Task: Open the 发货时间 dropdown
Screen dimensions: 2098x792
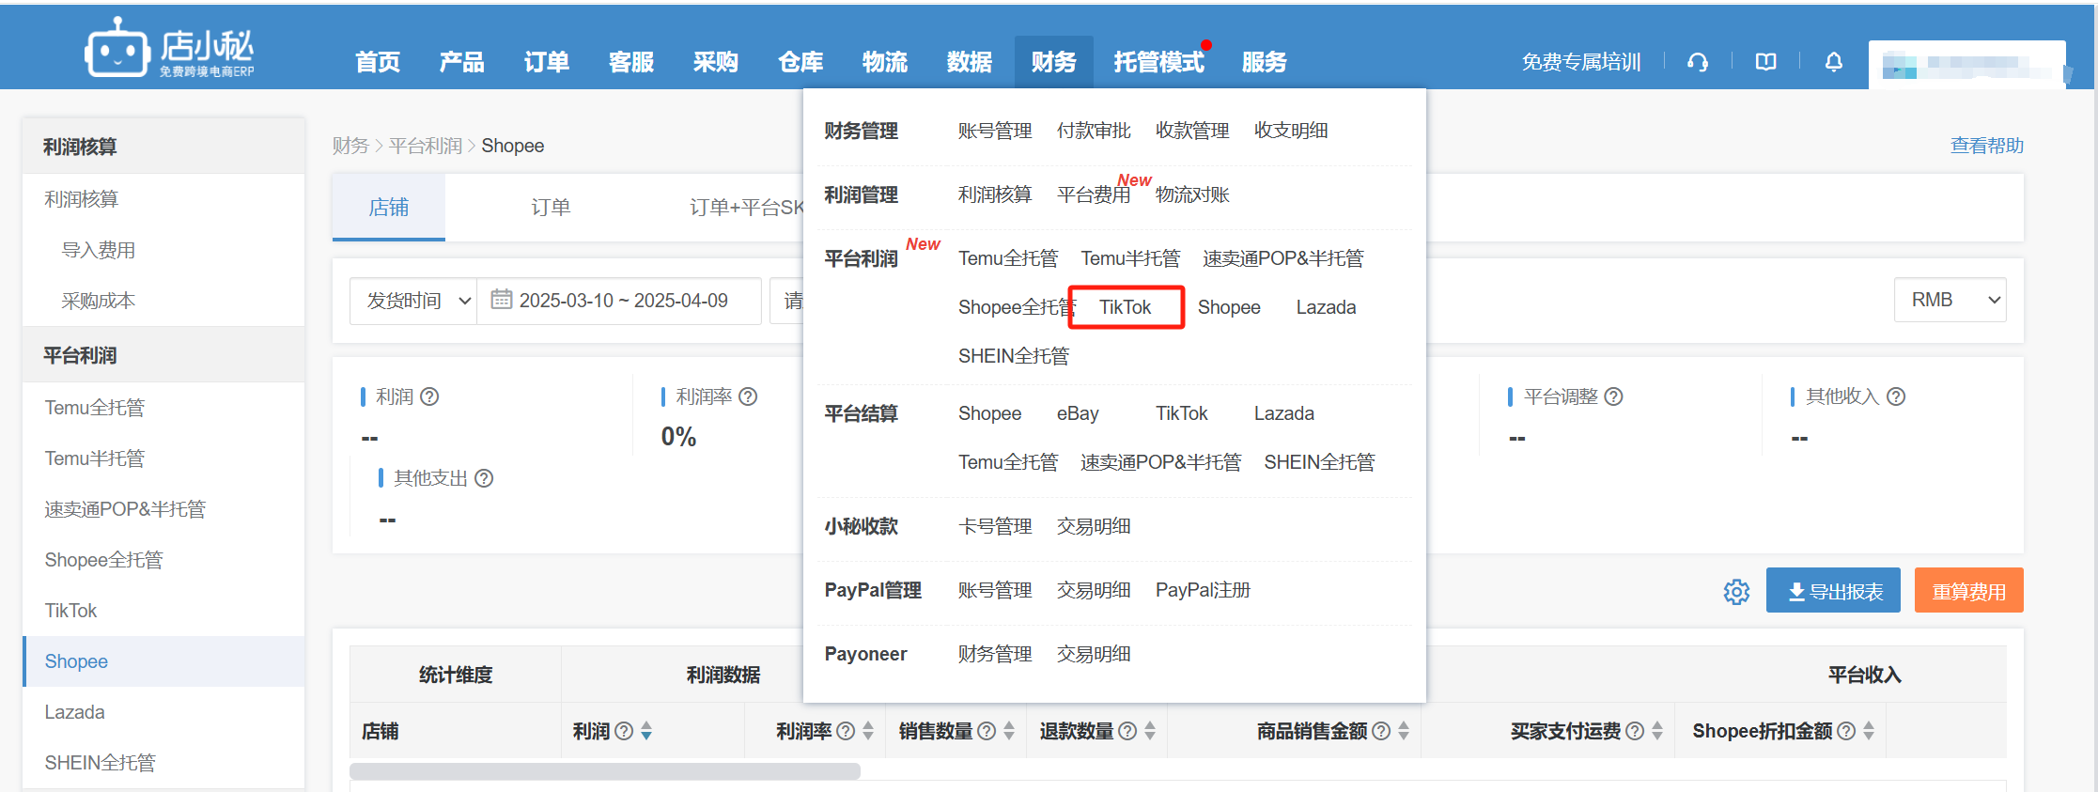Action: coord(413,301)
